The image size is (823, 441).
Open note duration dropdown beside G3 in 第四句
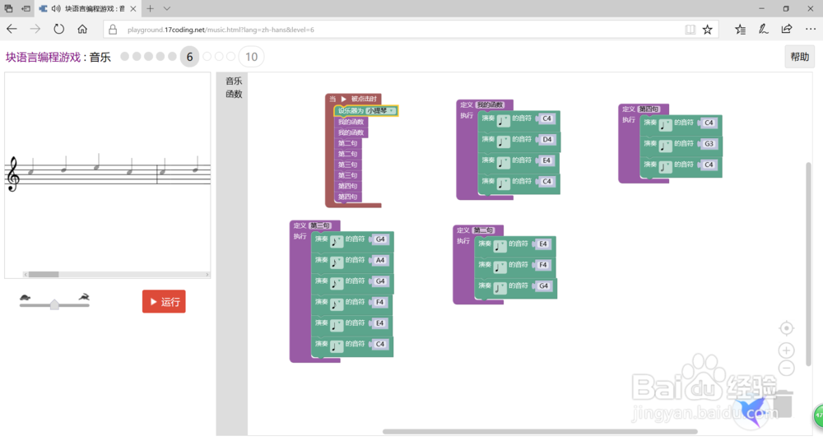(666, 146)
